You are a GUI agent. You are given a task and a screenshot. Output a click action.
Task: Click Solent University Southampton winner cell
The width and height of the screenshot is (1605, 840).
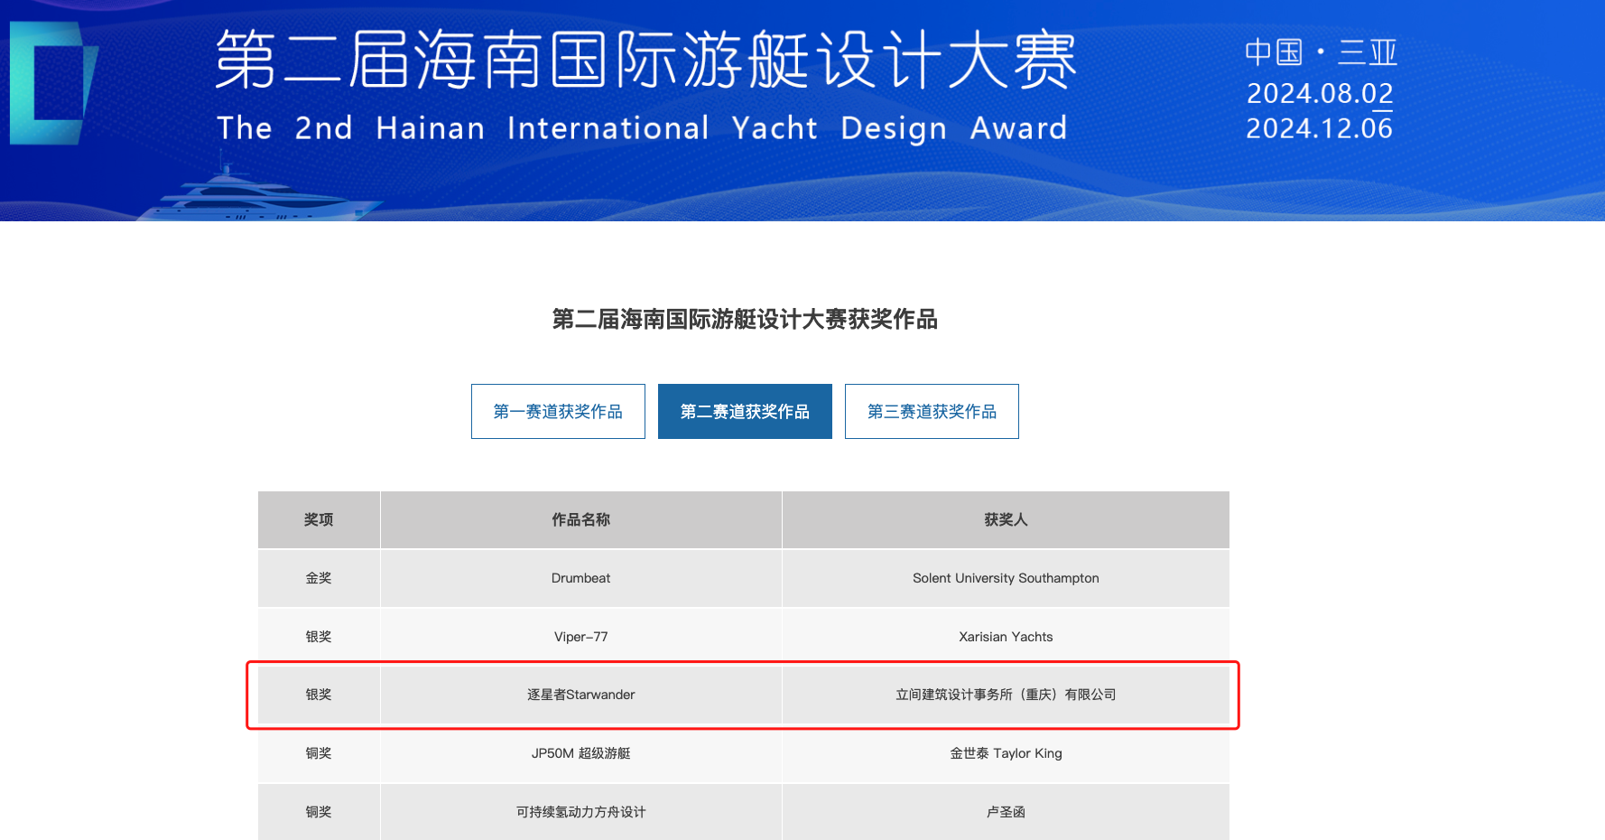(x=1006, y=578)
